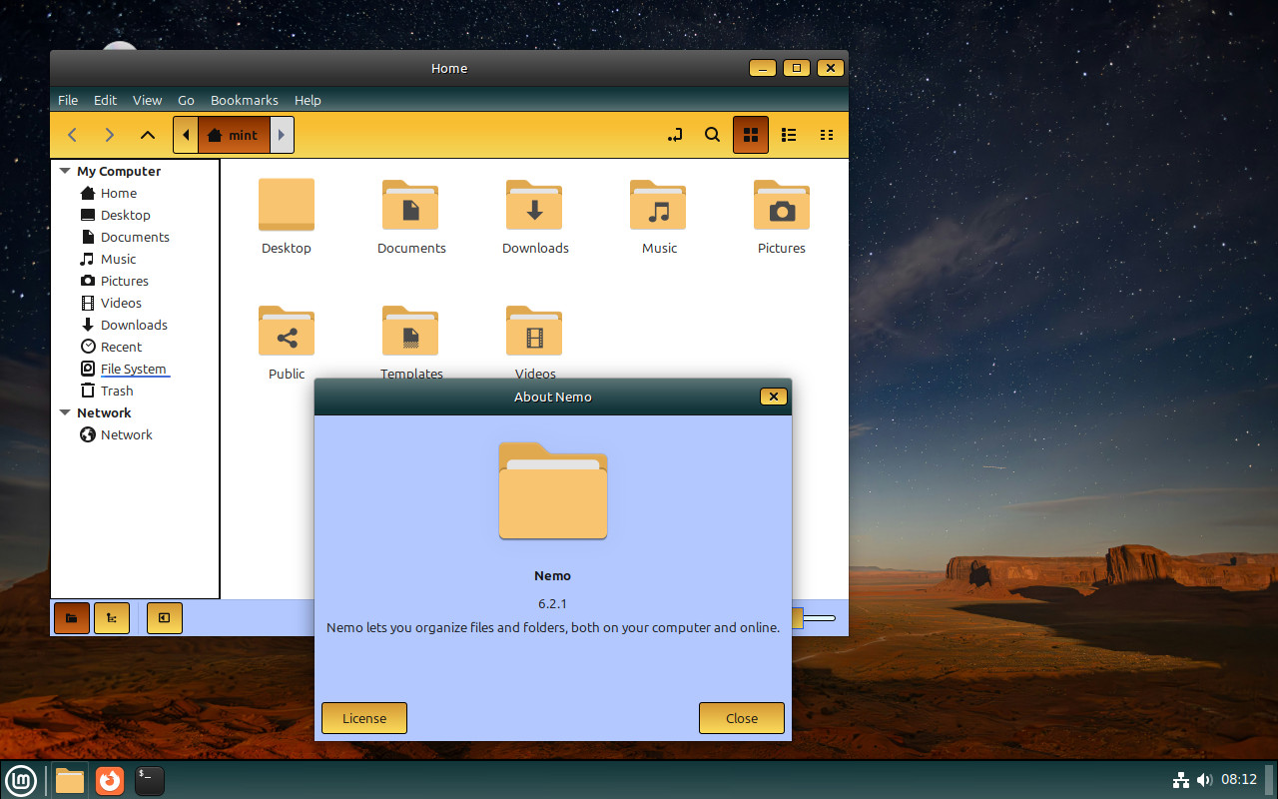Open volume tray icon
This screenshot has width=1278, height=799.
coord(1204,780)
